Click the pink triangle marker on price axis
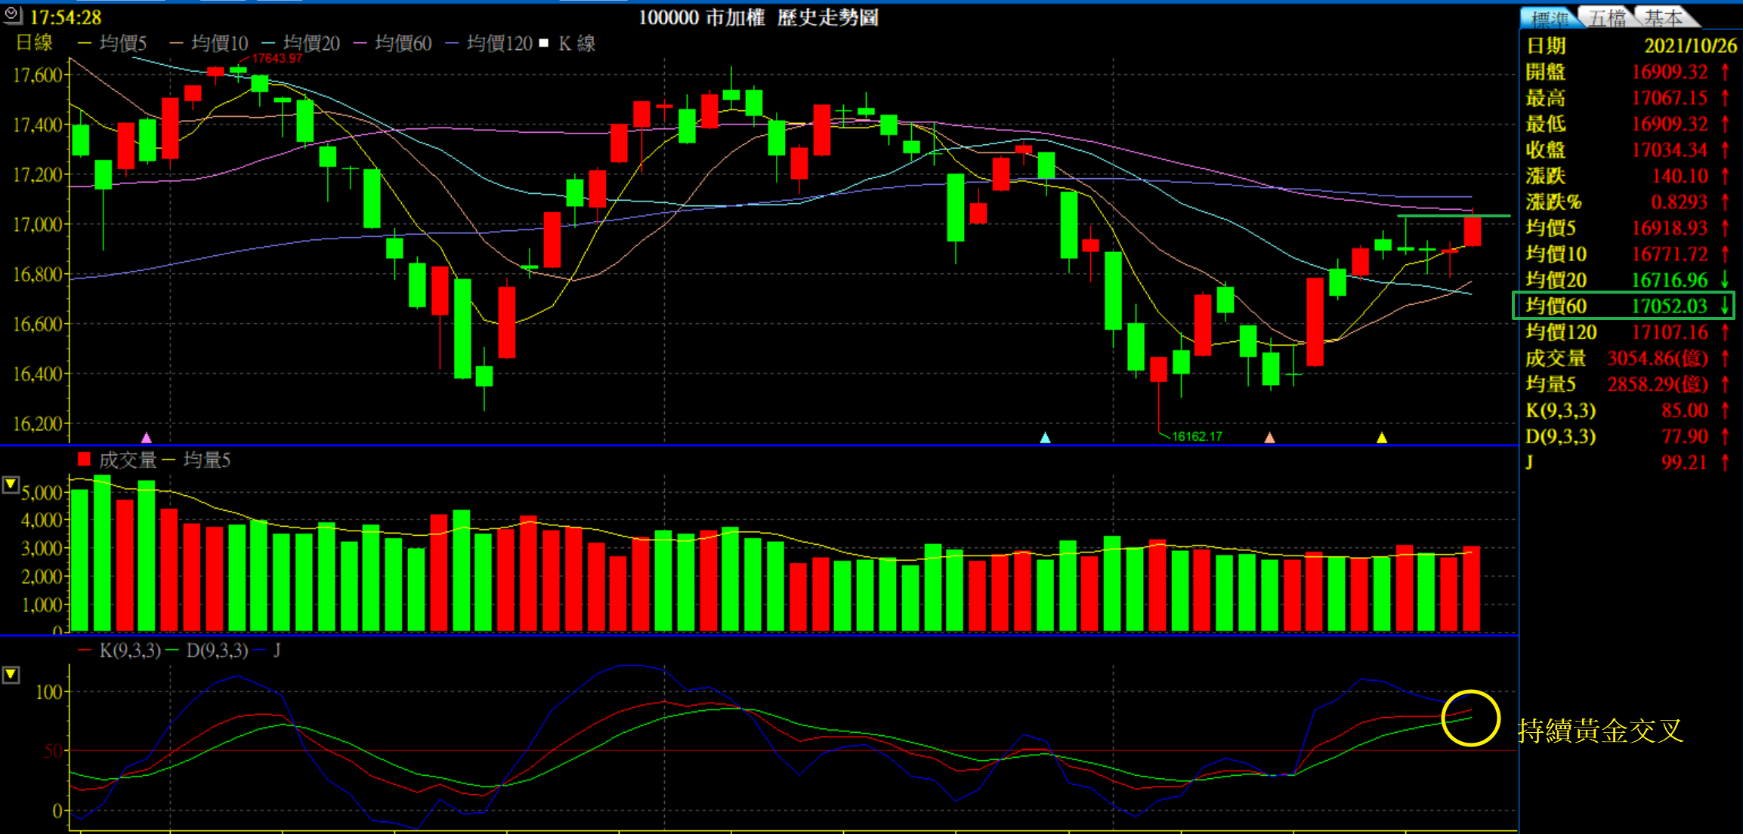The image size is (1743, 834). (147, 438)
